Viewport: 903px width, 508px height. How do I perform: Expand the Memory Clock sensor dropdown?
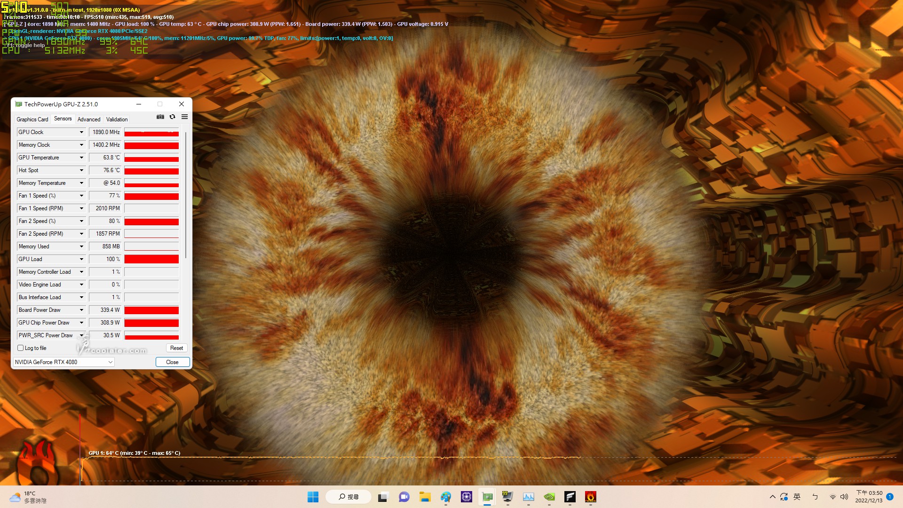point(81,145)
